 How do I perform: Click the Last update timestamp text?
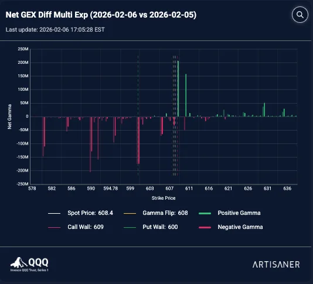55,30
